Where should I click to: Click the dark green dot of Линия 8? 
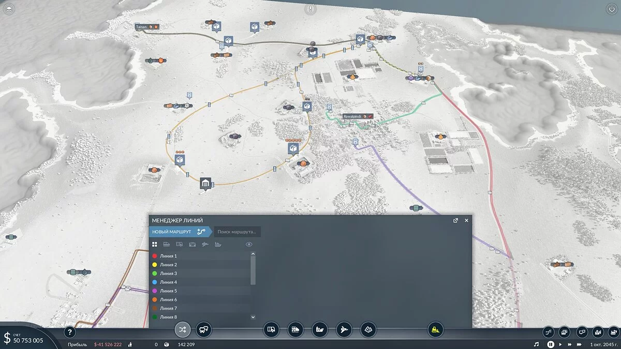click(154, 317)
